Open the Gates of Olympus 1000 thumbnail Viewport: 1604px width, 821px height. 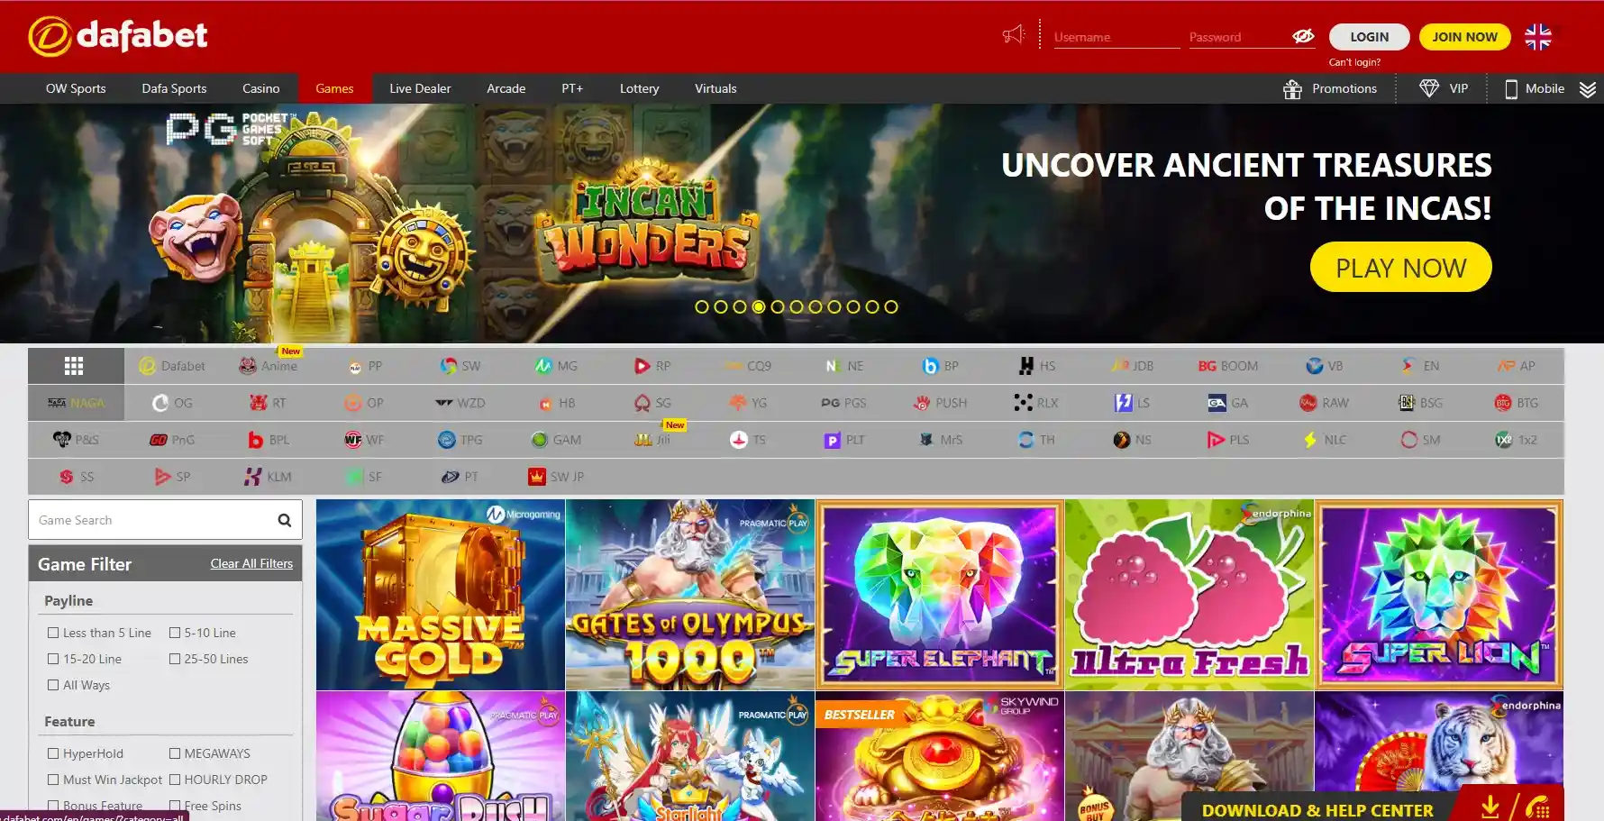(689, 595)
